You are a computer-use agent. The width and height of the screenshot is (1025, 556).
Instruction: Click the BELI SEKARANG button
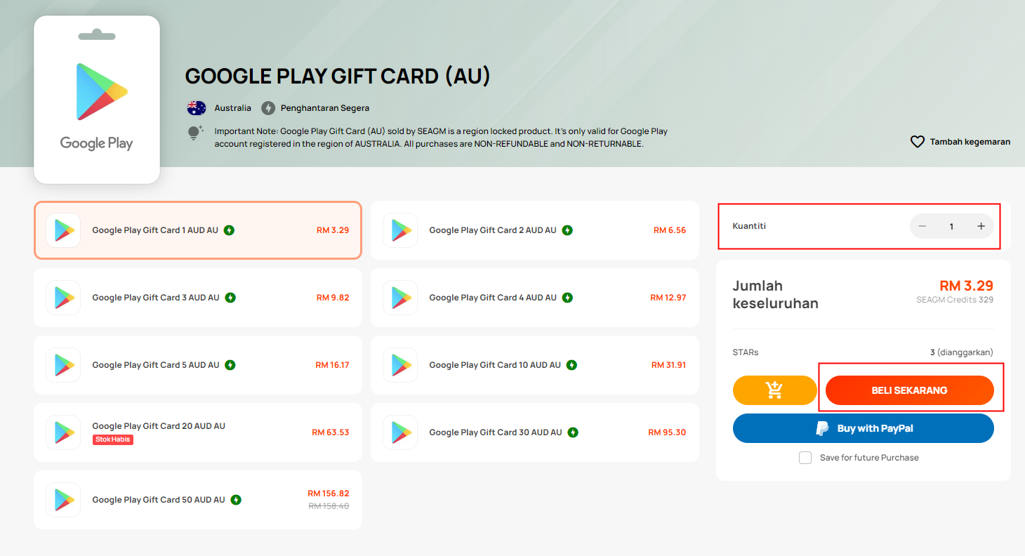point(910,390)
